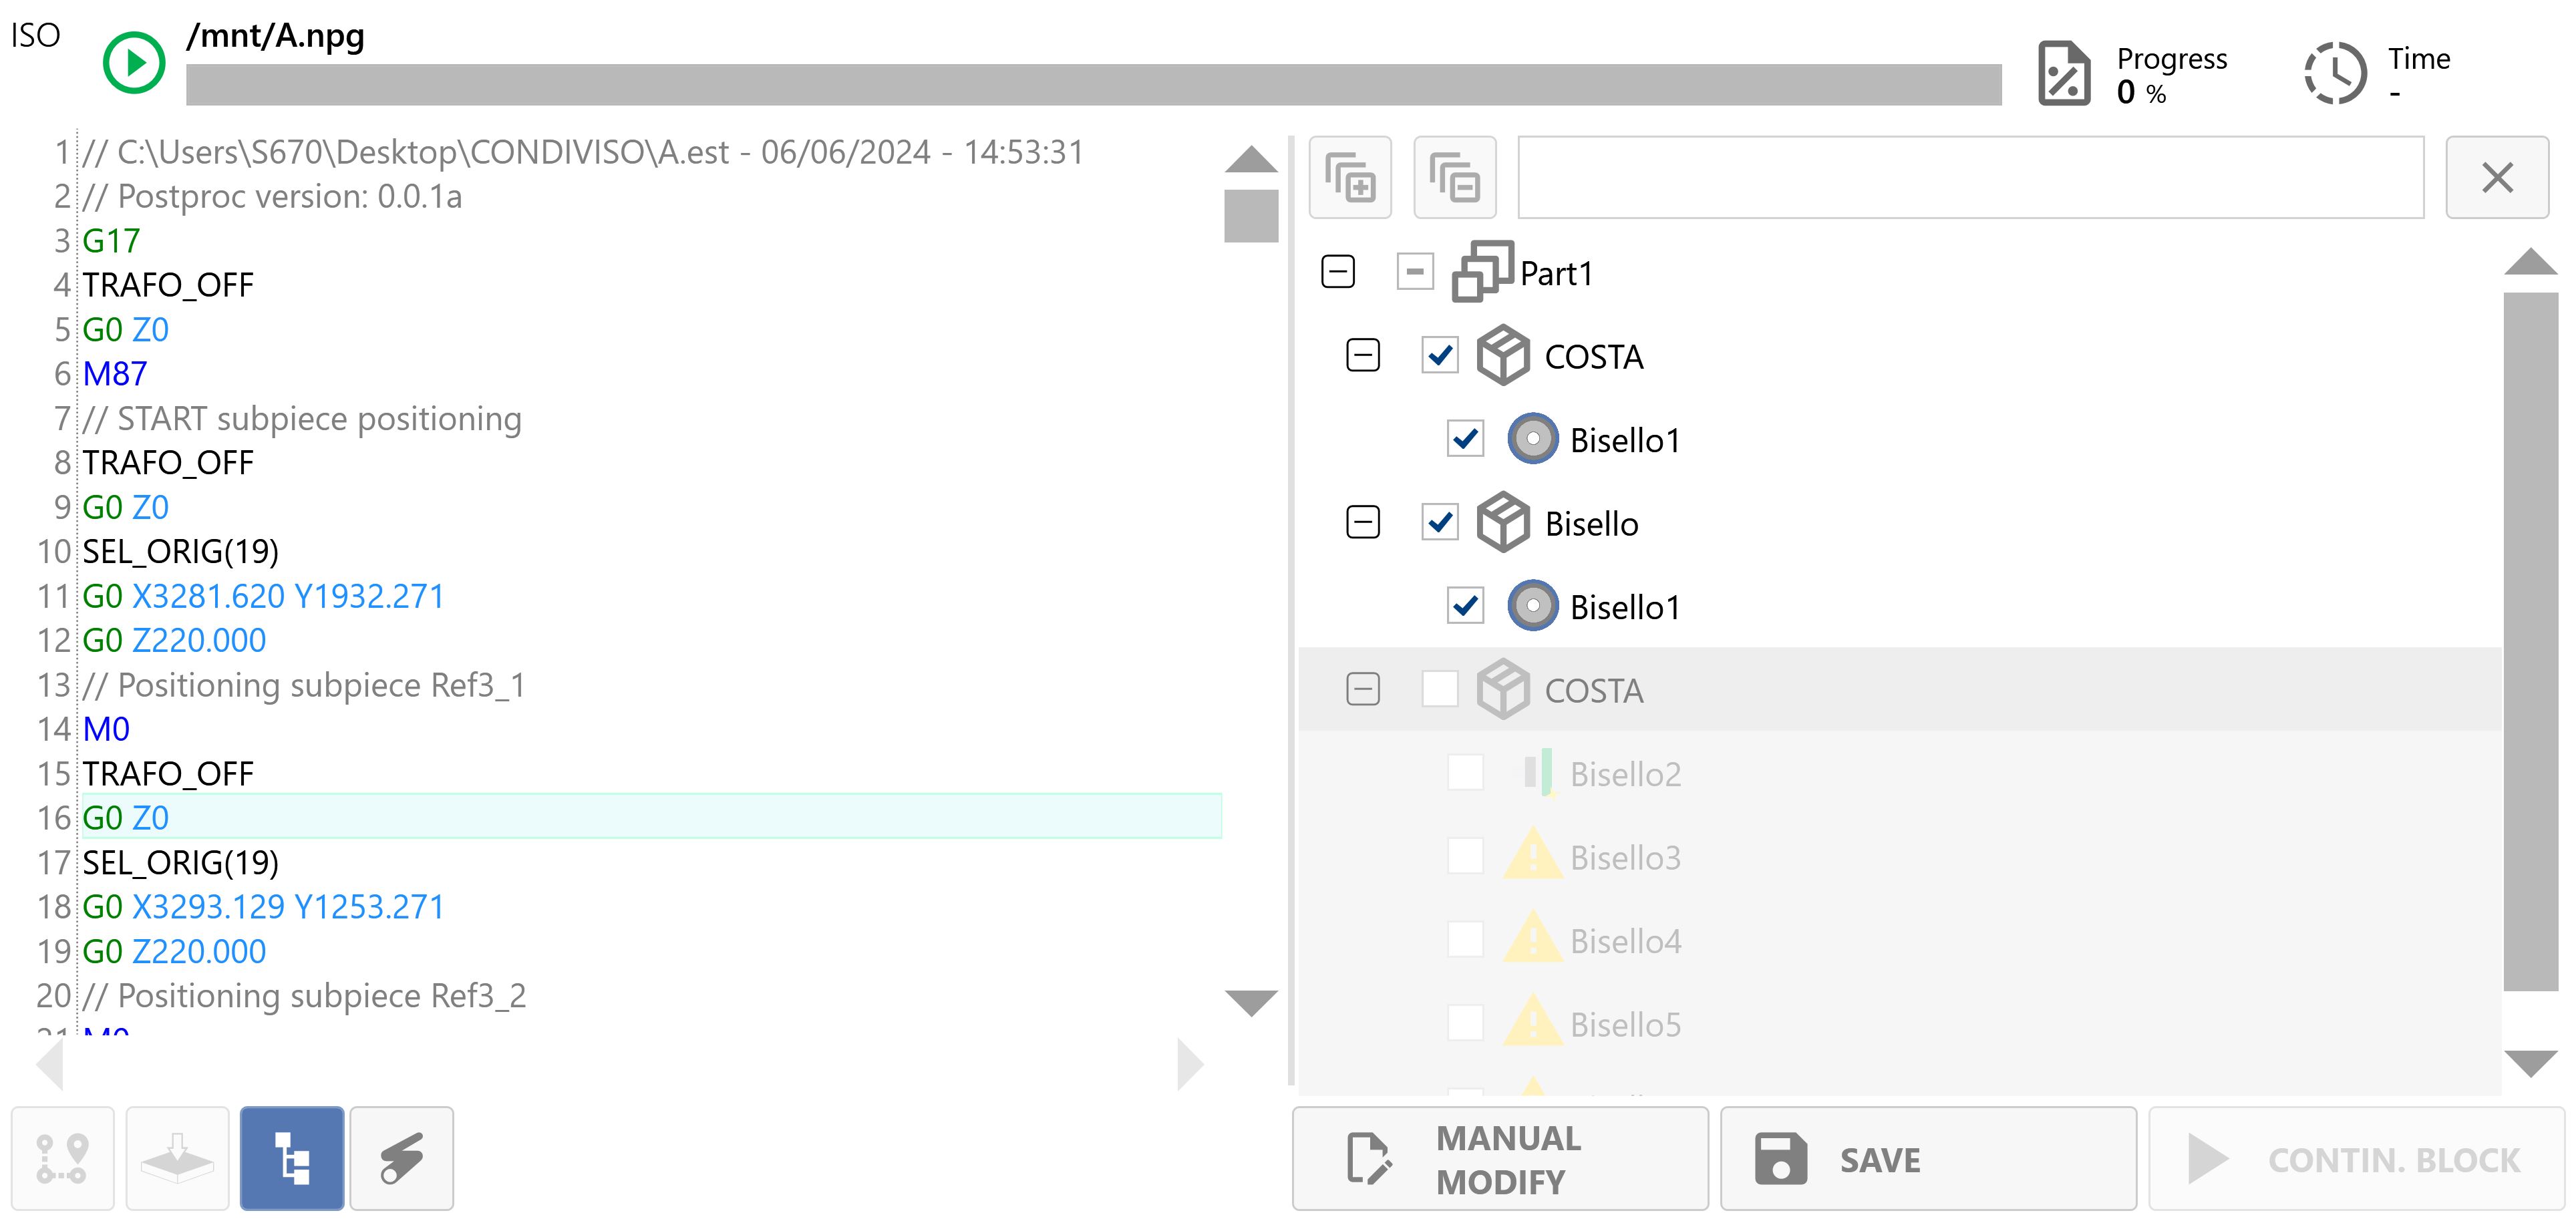Viewport: 2576px width, 1221px height.
Task: Click the SAVE button
Action: pos(1928,1159)
